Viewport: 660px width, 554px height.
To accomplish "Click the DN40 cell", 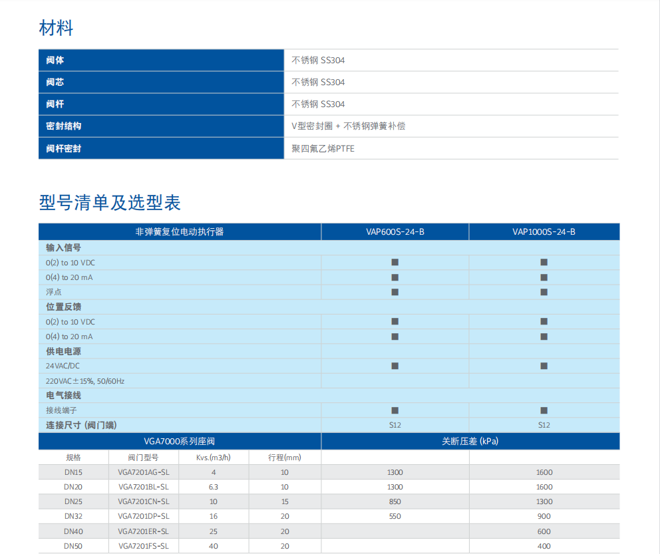I will tap(73, 531).
